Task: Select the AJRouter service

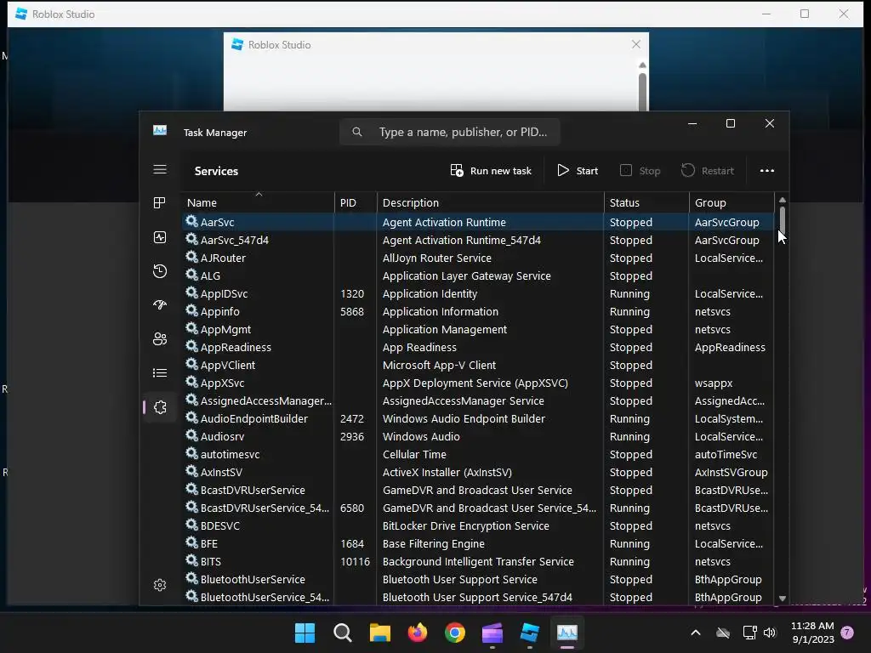Action: click(x=478, y=258)
